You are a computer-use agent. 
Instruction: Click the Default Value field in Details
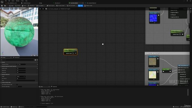pyautogui.click(x=21, y=68)
